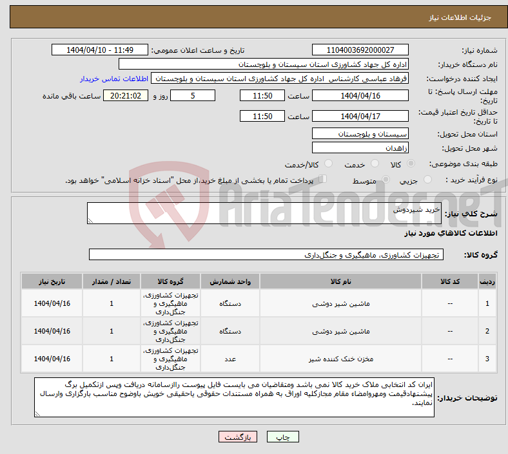508x454 pixels.
Task: Select the متوسط purchase type radio
Action: click(386, 179)
